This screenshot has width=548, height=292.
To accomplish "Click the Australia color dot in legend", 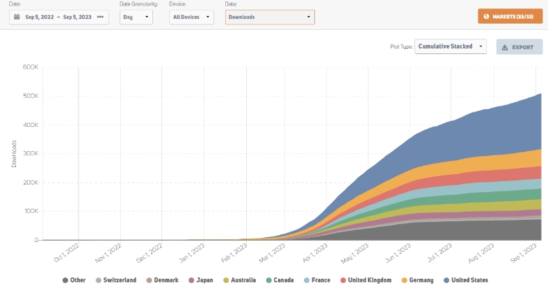I will pos(225,280).
